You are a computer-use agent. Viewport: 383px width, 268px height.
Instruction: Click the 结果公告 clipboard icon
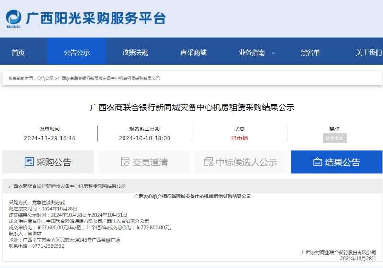tap(317, 162)
